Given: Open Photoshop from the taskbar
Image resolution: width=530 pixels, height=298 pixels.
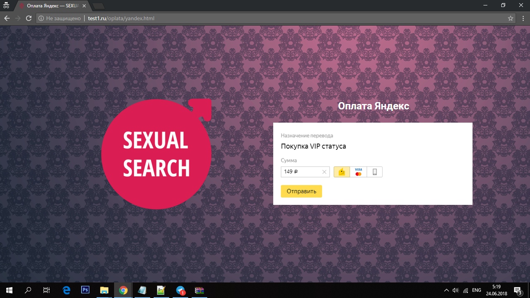Looking at the screenshot, I should tap(85, 290).
